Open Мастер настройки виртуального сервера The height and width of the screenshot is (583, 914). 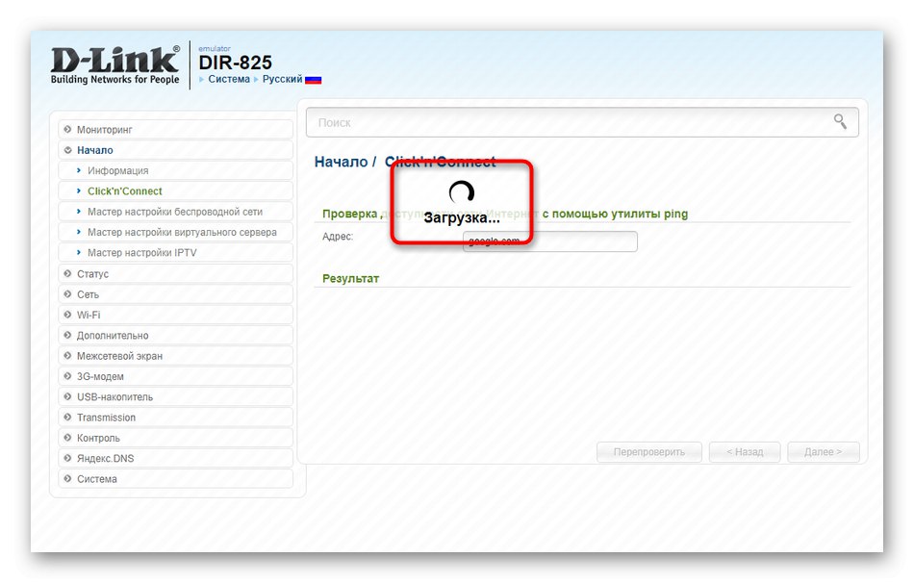(175, 232)
